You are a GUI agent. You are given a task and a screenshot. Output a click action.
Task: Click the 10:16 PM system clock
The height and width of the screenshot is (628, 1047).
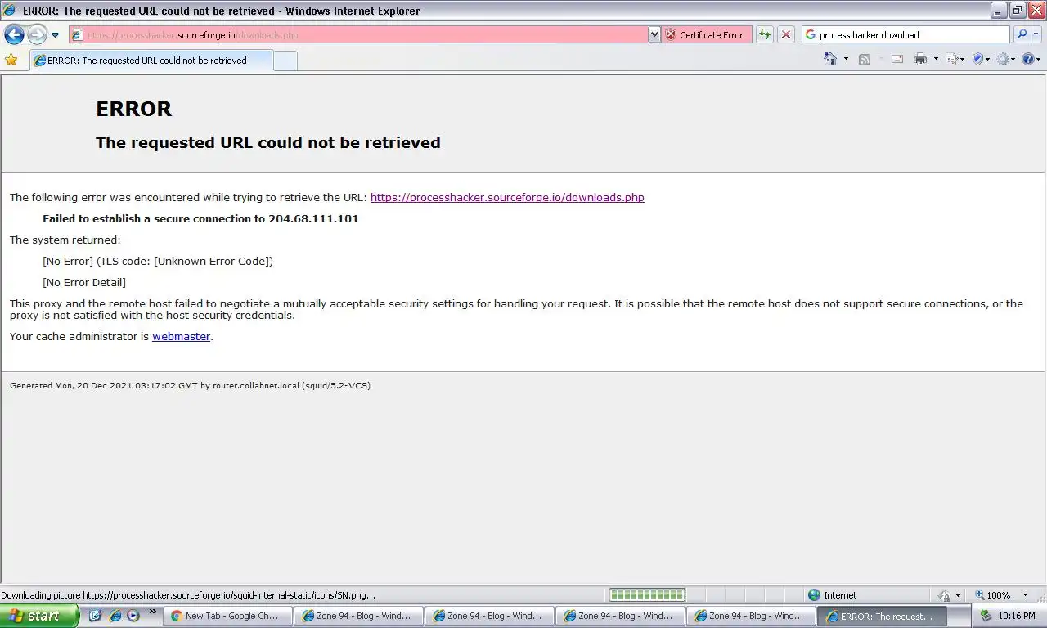coord(1017,616)
